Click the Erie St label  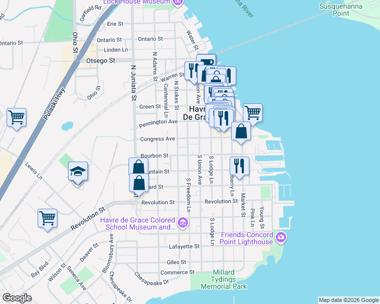115,24
